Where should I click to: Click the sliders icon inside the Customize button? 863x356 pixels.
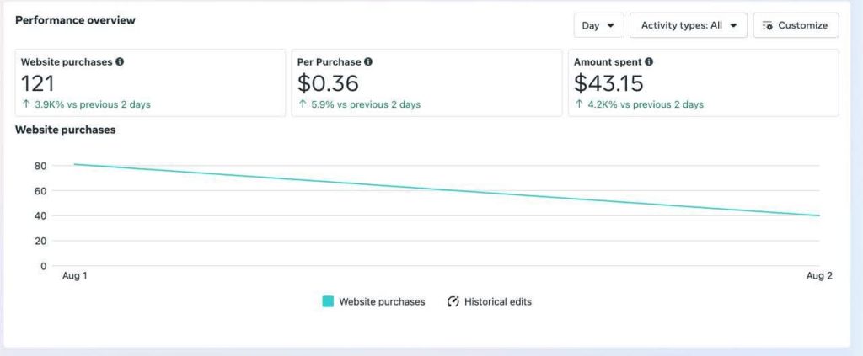767,25
